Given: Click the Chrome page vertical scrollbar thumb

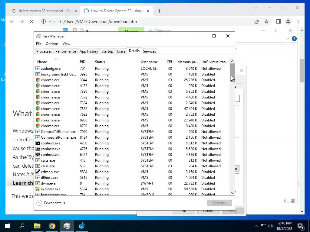Looking at the screenshot, I should pyautogui.click(x=302, y=71).
